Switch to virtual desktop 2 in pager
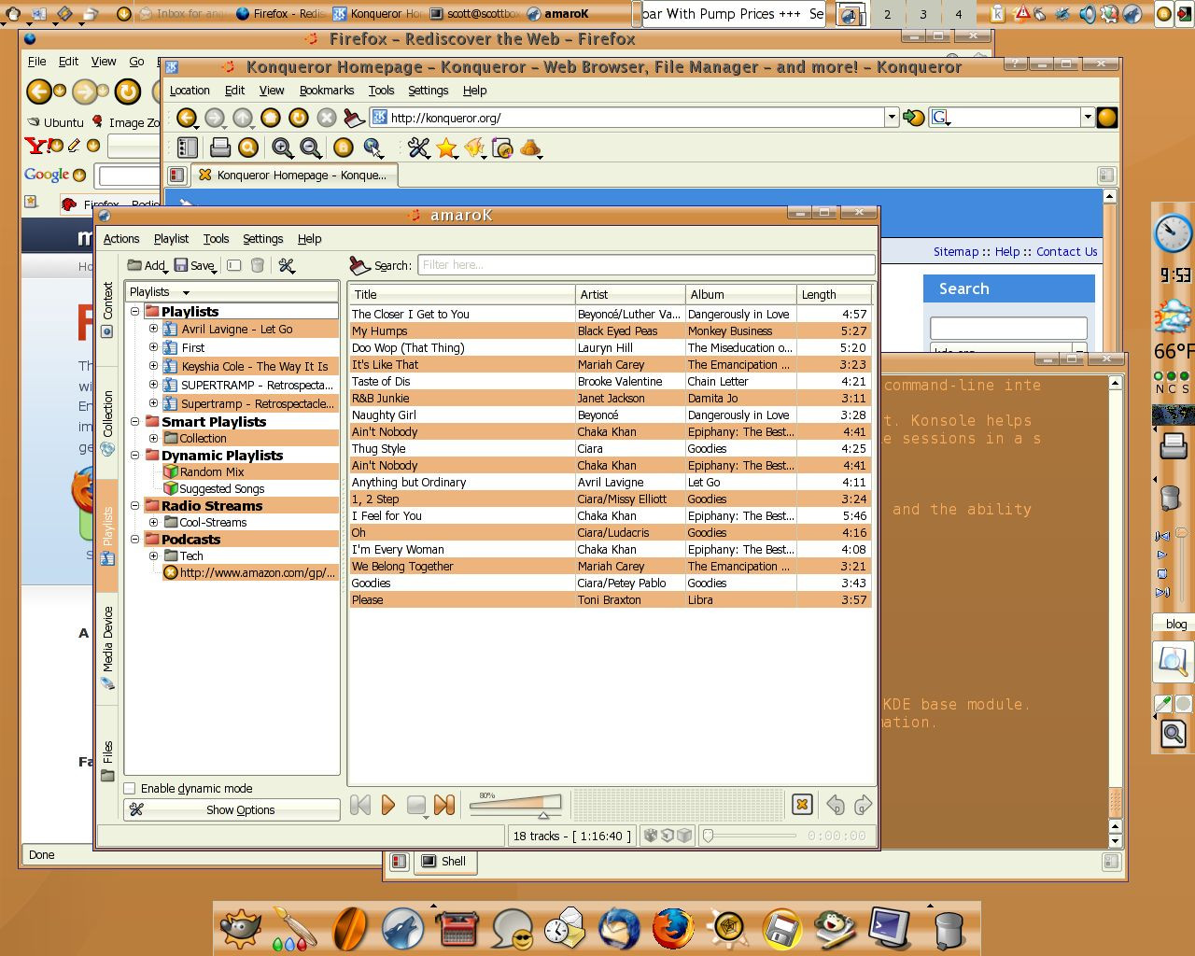 click(887, 14)
